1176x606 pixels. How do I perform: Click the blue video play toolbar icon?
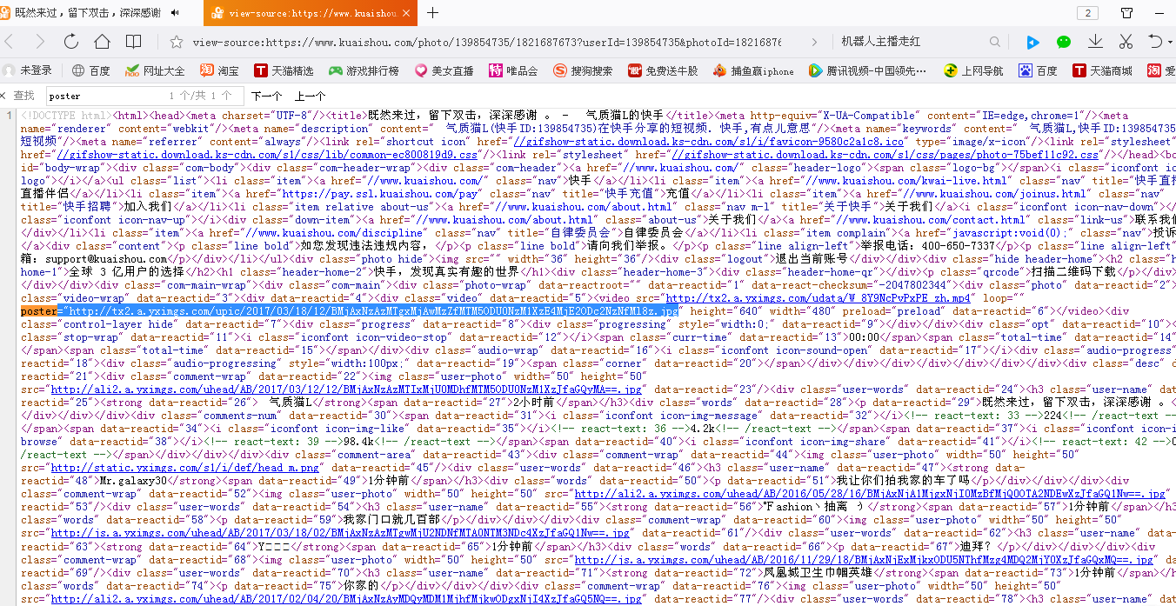click(1032, 42)
